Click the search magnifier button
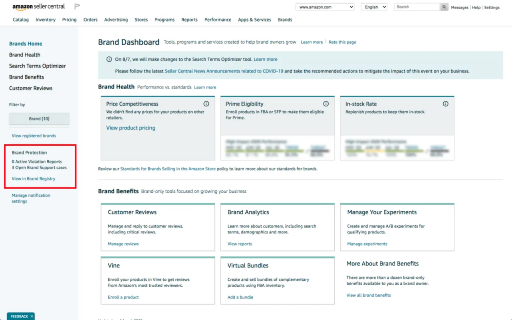 (444, 7)
